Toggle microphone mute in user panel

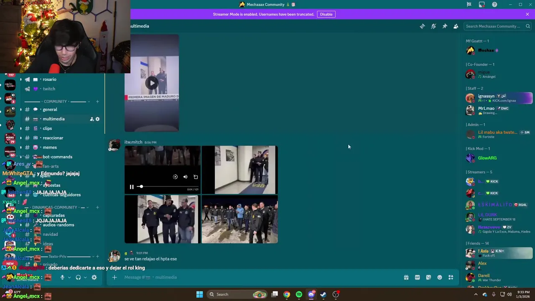coord(62,277)
